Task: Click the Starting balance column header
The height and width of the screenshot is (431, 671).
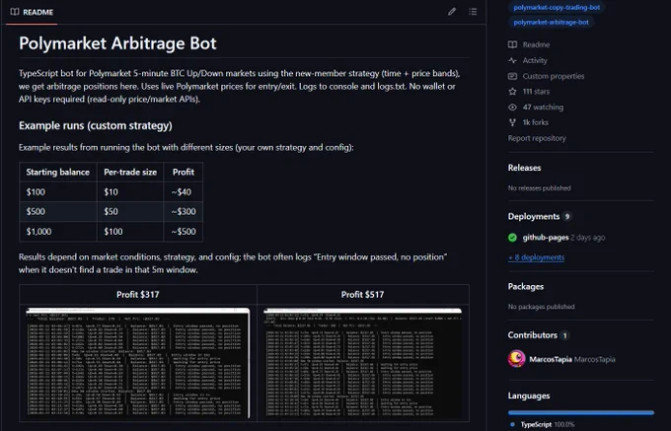Action: point(58,172)
